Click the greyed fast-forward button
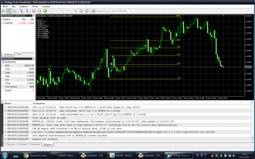Screen dimensions: 255x159 pos(81,11)
